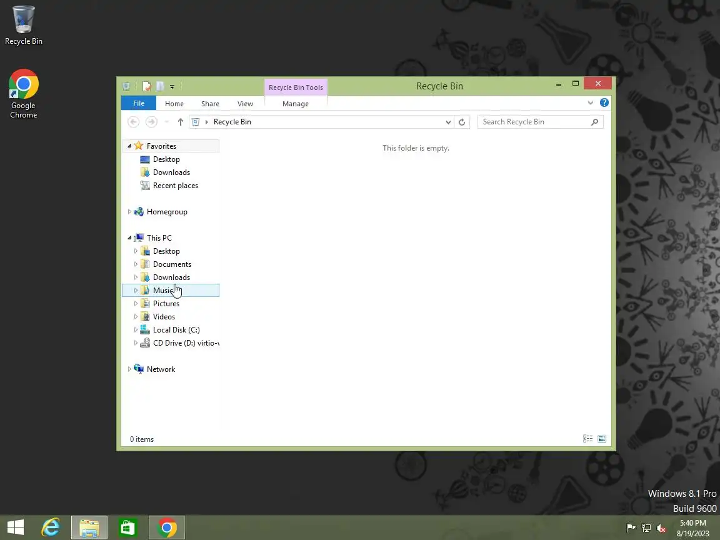The width and height of the screenshot is (720, 540).
Task: Expand Local Disk (C:) arrow
Action: pyautogui.click(x=136, y=330)
